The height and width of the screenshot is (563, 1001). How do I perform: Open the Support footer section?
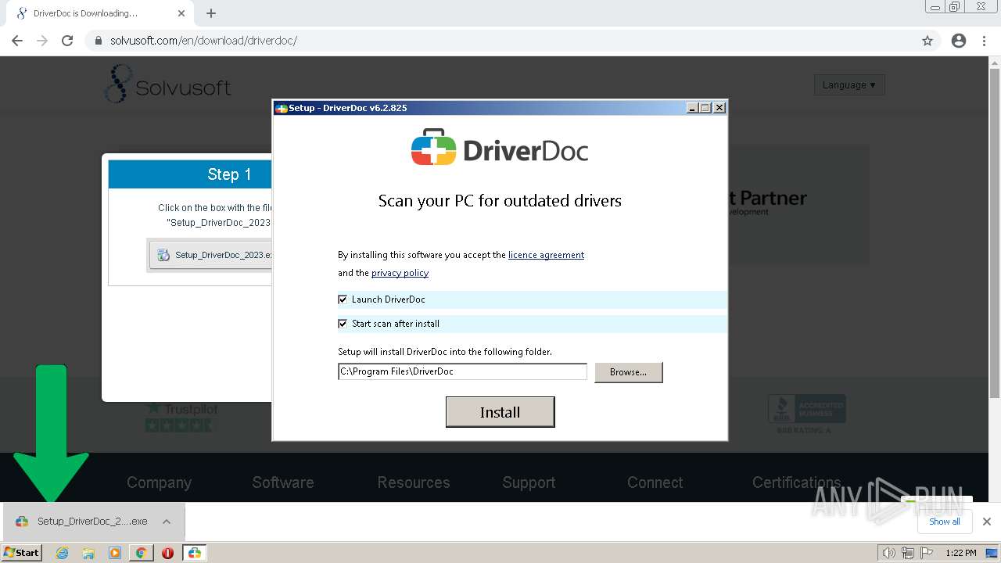point(529,482)
